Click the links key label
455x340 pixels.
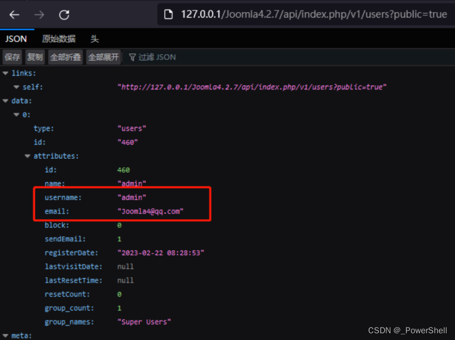[24, 73]
